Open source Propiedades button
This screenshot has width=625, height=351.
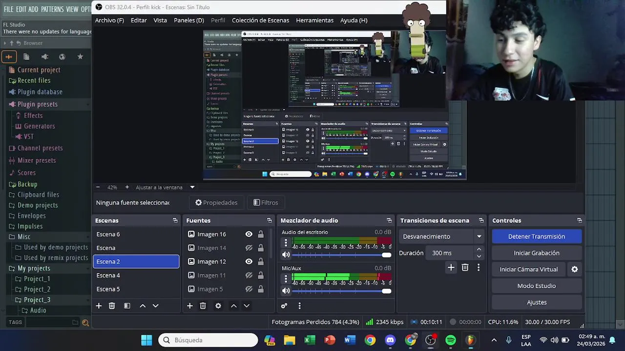click(x=216, y=203)
